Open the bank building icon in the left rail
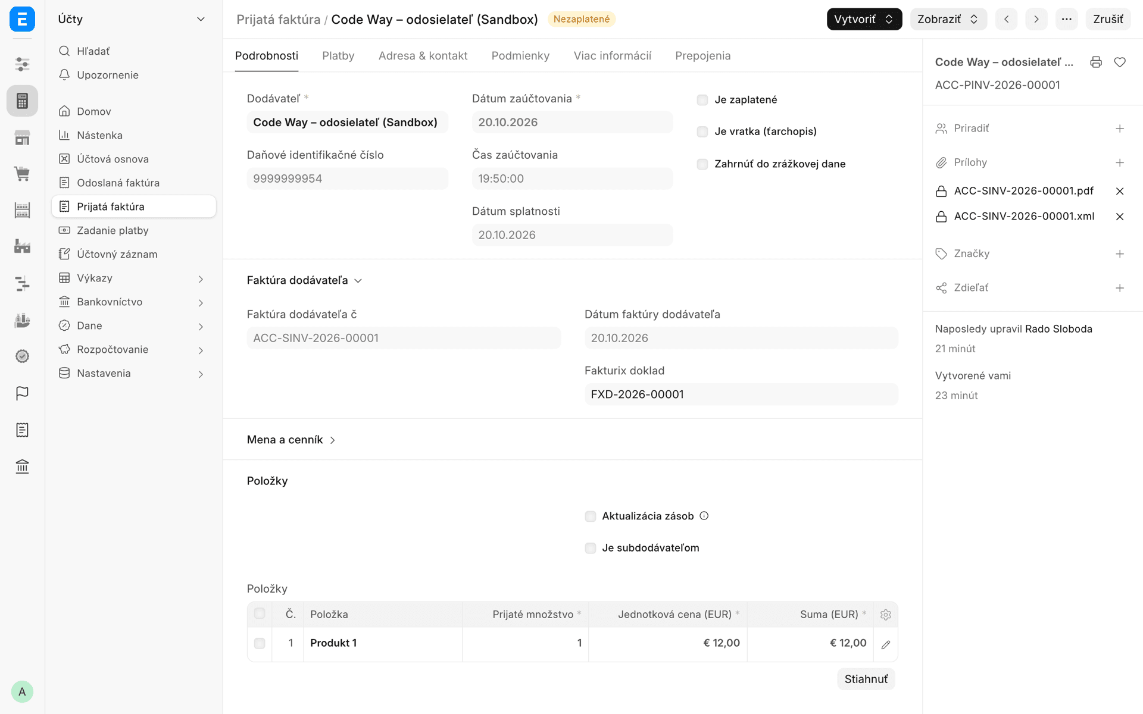The height and width of the screenshot is (714, 1143). [22, 466]
